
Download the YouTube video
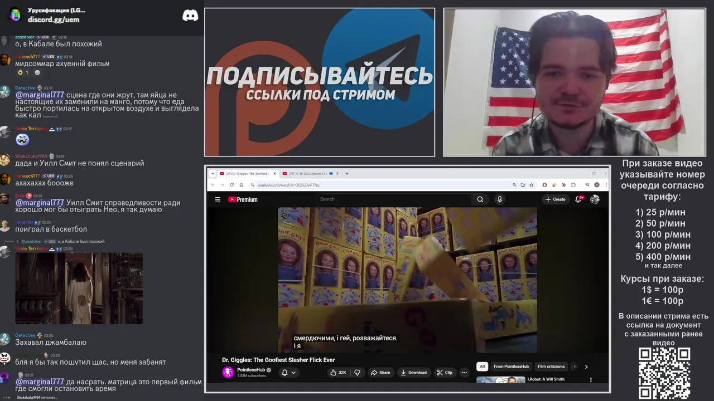tap(414, 373)
